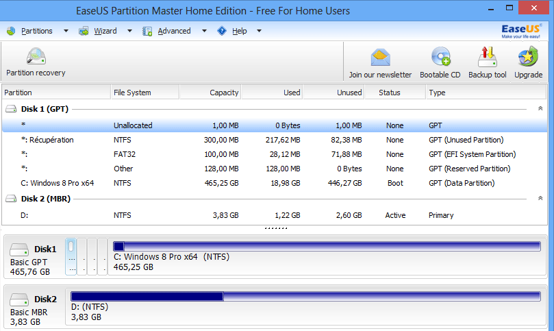Sort by the Status column header
The width and height of the screenshot is (554, 331).
395,93
